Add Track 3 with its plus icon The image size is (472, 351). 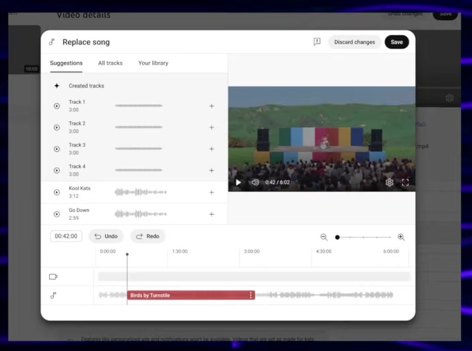click(x=212, y=149)
